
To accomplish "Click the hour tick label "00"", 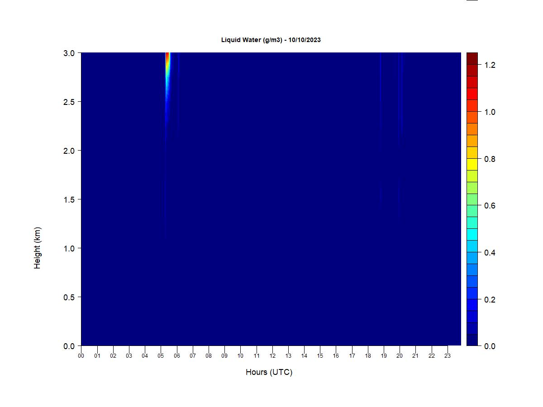I will [x=81, y=356].
